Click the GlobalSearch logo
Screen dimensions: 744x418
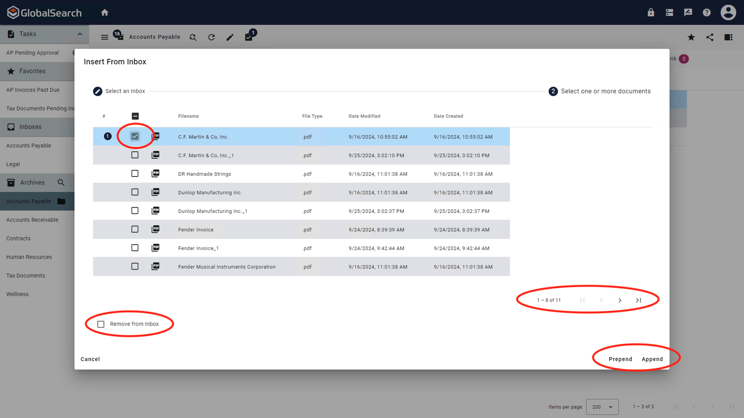point(44,12)
